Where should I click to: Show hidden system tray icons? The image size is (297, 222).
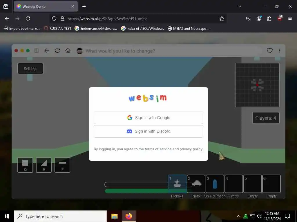pyautogui.click(x=239, y=216)
